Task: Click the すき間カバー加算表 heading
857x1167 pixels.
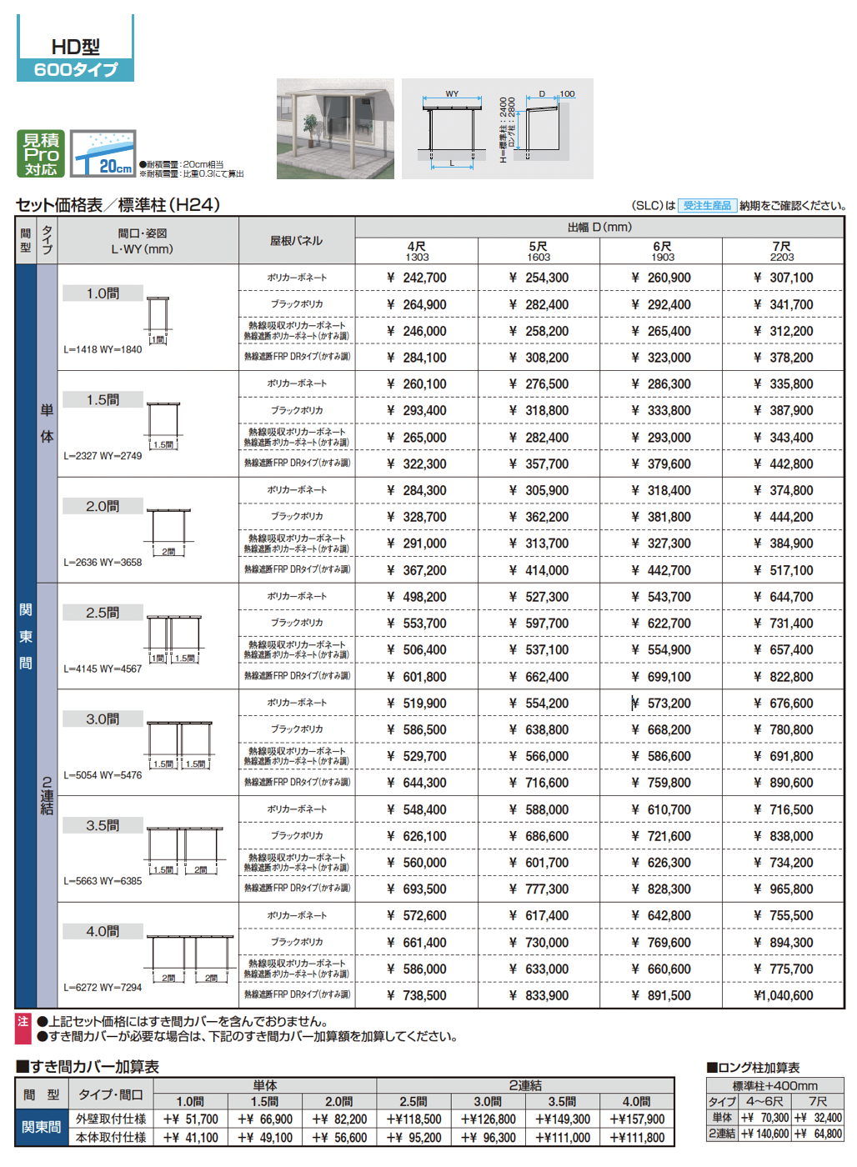Action: pyautogui.click(x=88, y=1067)
